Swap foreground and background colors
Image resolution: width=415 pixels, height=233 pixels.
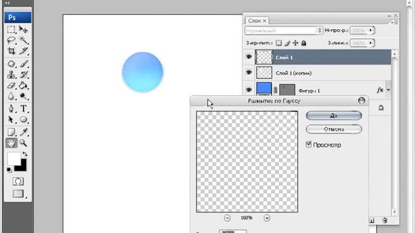click(25, 154)
